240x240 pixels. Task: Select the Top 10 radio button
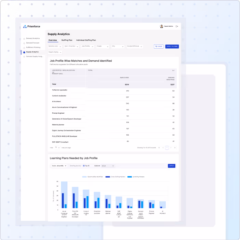[x=84, y=166]
